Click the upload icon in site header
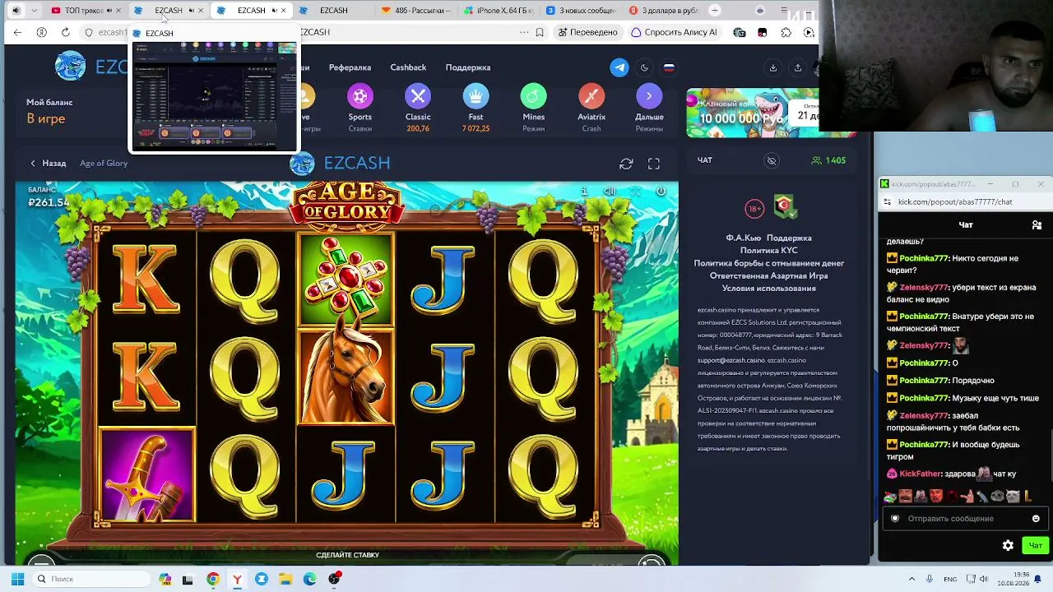This screenshot has height=592, width=1053. tap(797, 67)
